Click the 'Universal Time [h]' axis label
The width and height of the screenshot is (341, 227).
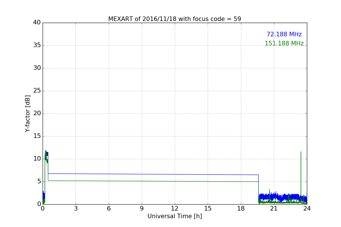174,216
